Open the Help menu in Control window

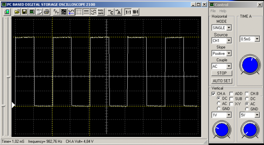pyautogui.click(x=223, y=11)
